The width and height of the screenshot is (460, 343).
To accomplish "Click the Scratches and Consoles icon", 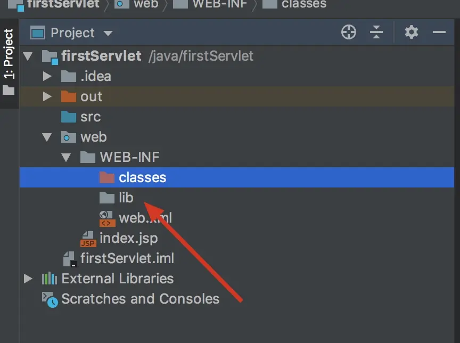I will click(50, 299).
